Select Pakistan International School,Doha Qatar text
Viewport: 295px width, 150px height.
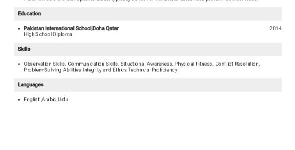tap(71, 28)
